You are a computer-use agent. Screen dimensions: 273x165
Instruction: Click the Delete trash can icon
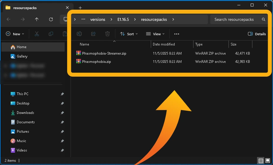pyautogui.click(x=107, y=34)
